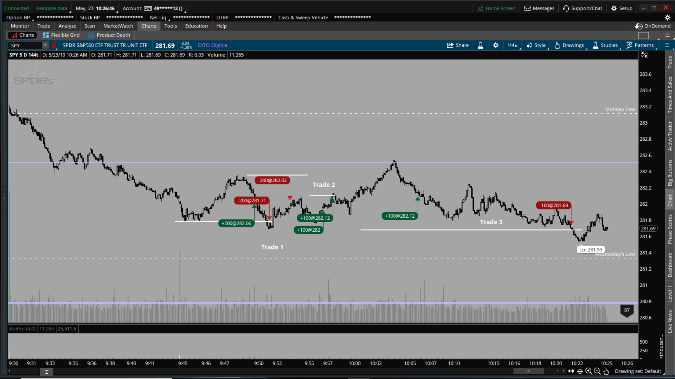Switch to the Tools tab
The image size is (675, 379).
171,26
